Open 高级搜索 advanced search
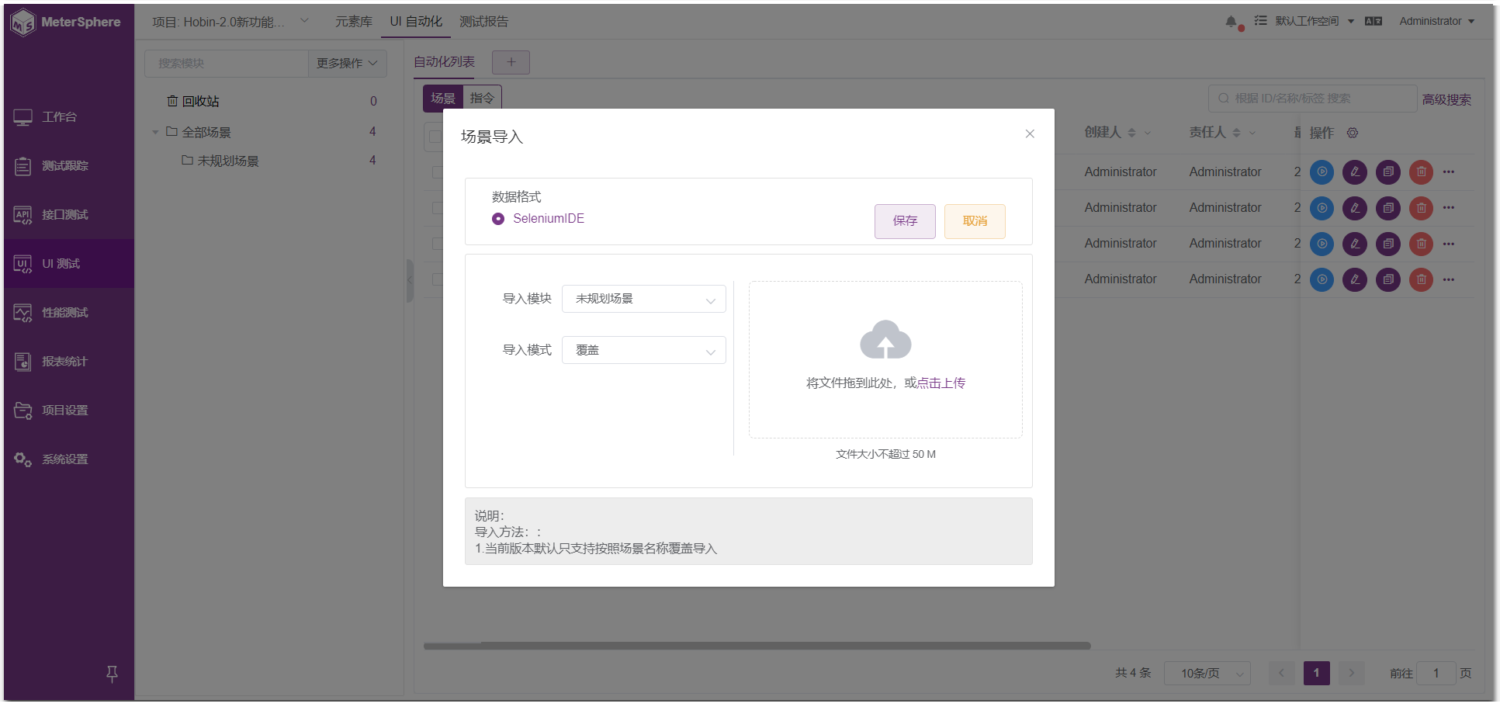 1446,100
